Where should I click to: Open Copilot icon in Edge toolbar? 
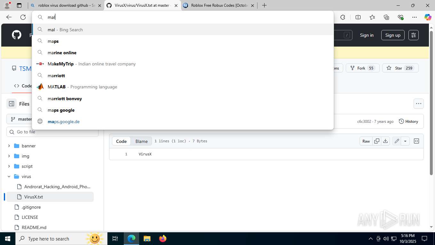[428, 17]
